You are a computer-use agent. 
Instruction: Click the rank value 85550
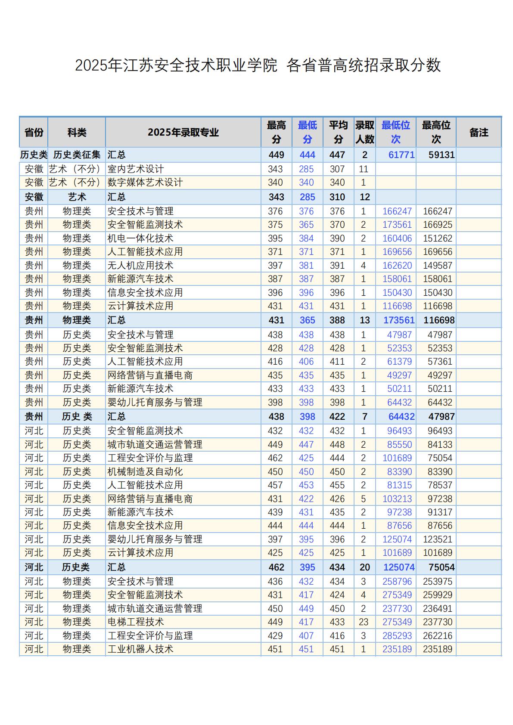coord(399,444)
